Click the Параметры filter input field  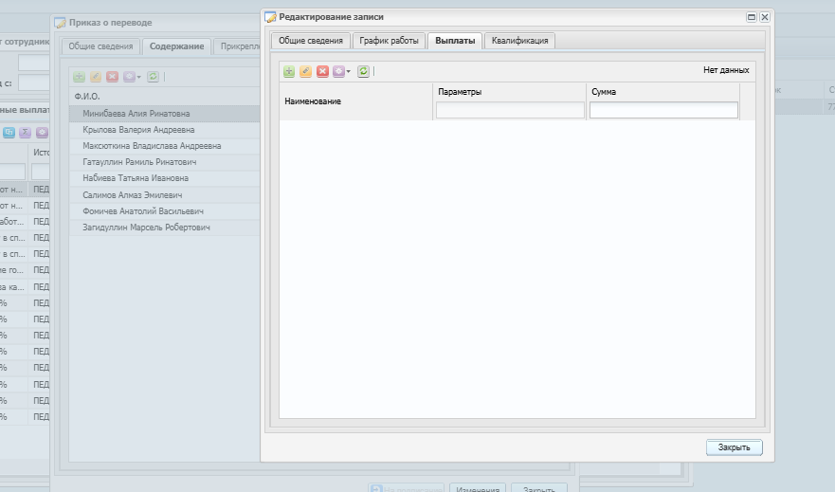click(x=510, y=110)
